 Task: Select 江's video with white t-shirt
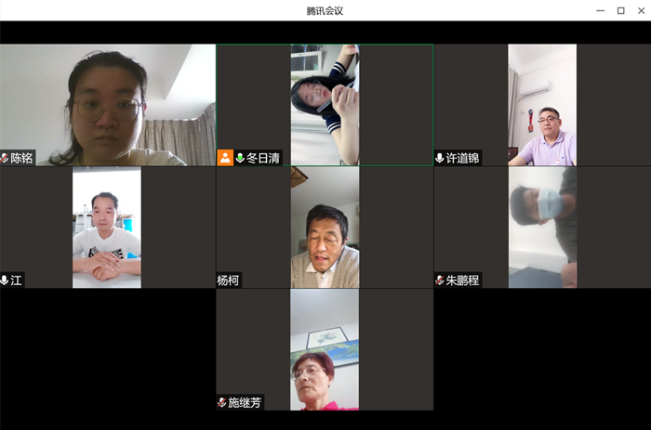click(107, 228)
